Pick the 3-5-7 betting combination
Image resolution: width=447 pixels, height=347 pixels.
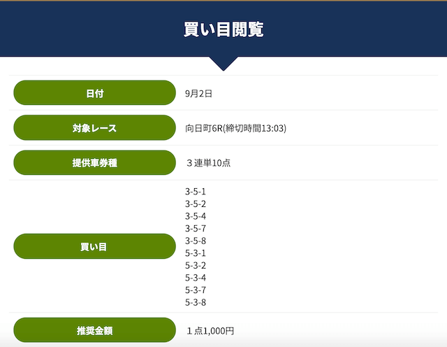click(196, 229)
